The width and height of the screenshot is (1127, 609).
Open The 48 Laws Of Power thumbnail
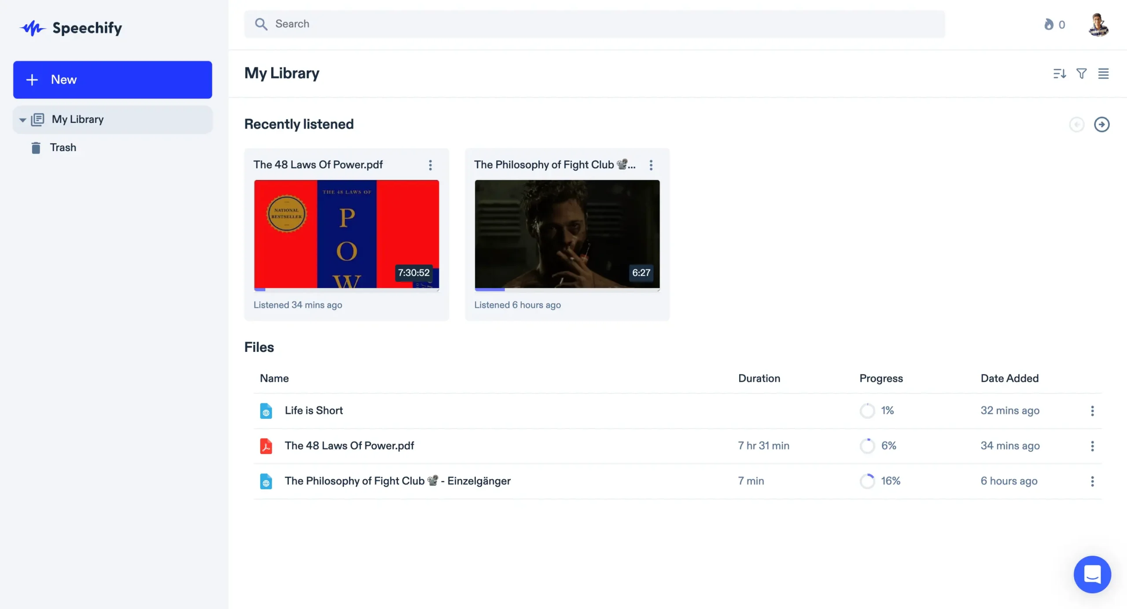click(x=346, y=234)
